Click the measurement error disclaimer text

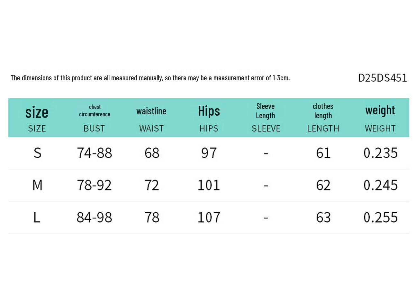tap(150, 78)
